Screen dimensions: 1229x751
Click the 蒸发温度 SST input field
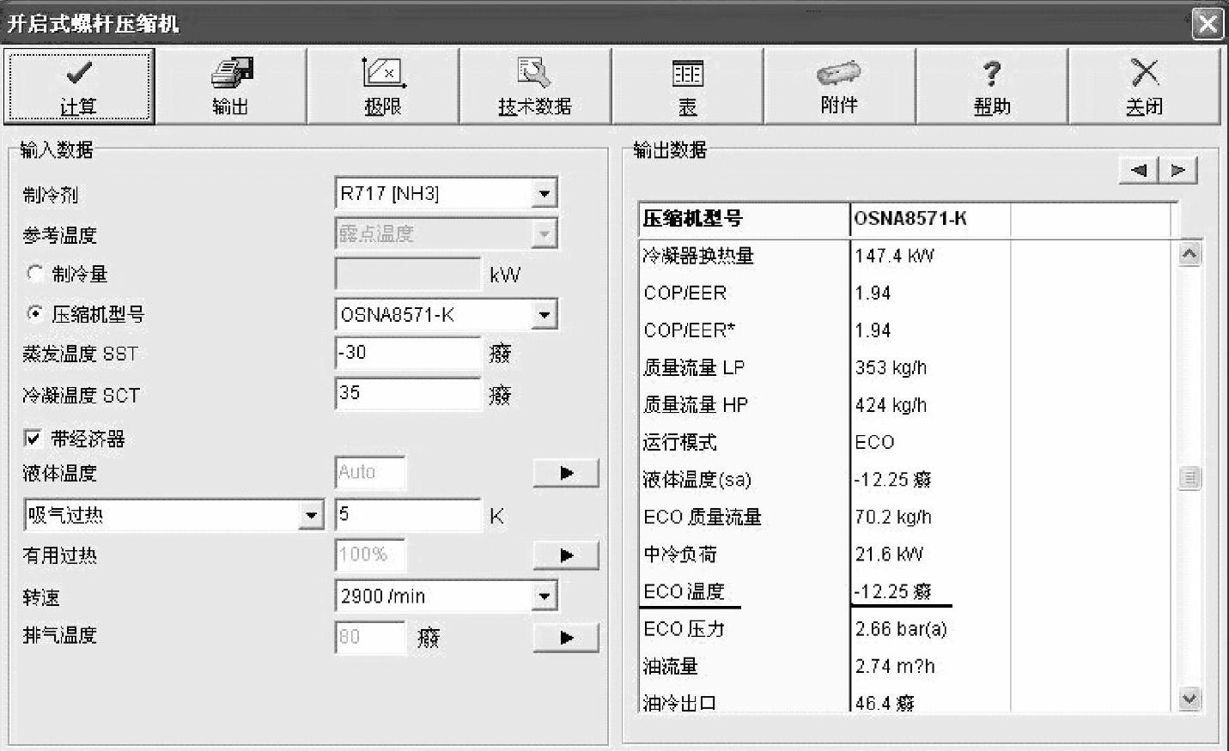pos(407,353)
